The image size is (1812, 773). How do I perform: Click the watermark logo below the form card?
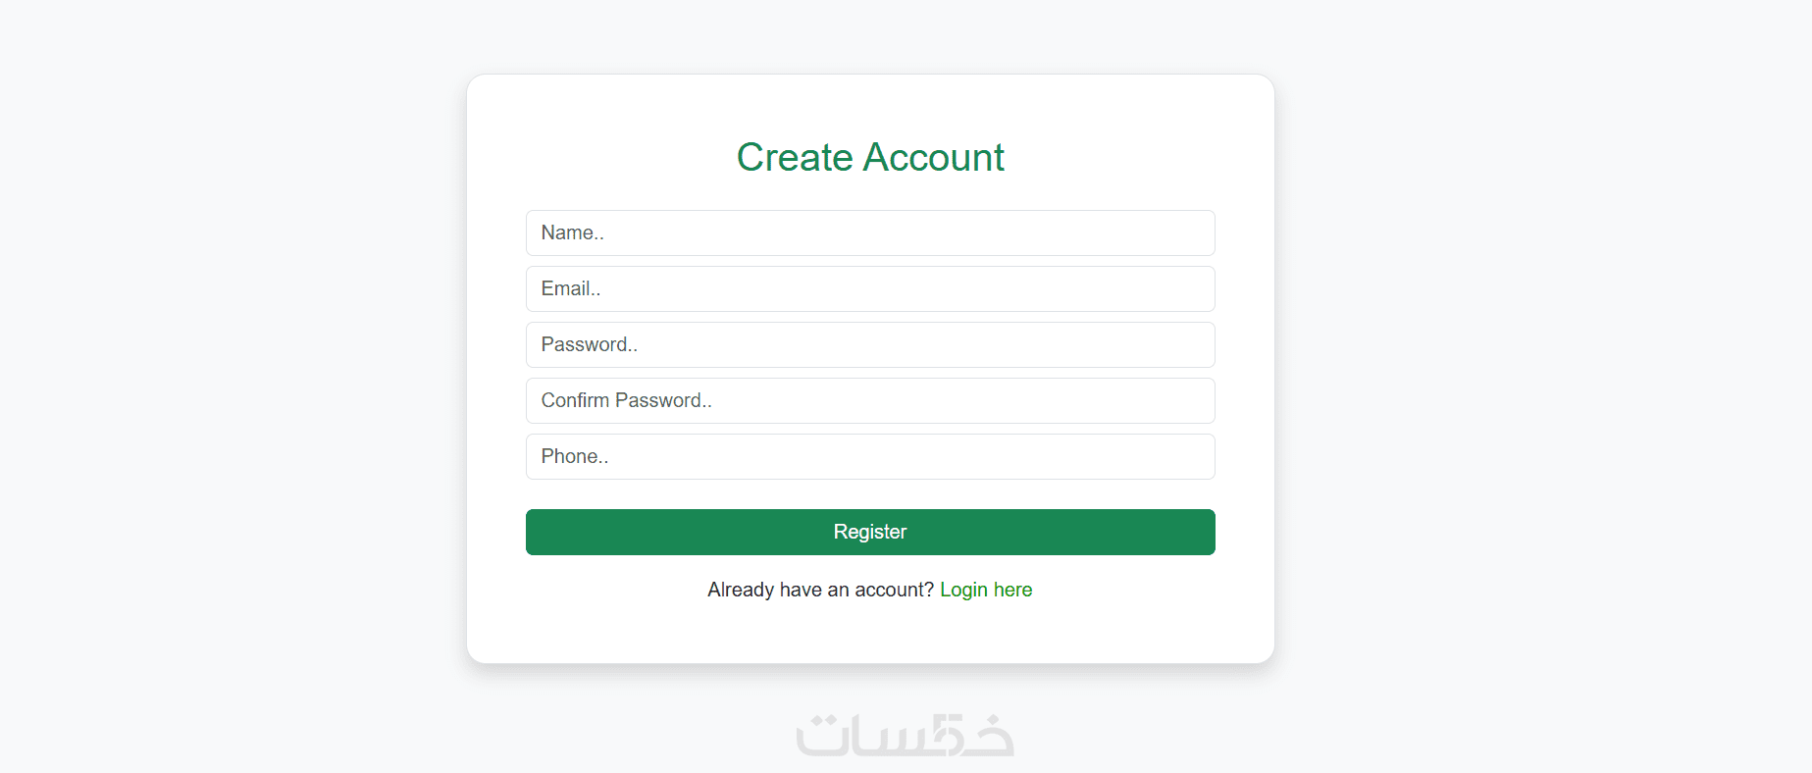click(905, 736)
